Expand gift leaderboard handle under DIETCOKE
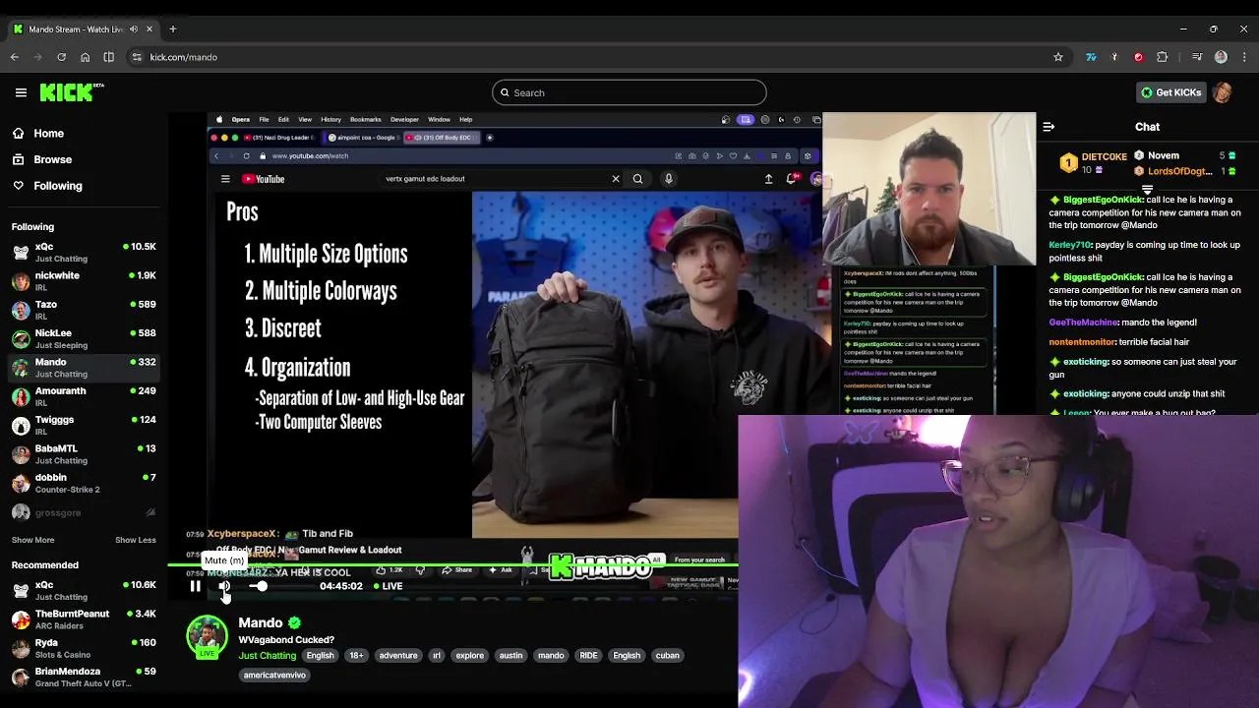The width and height of the screenshot is (1259, 708). tap(1147, 189)
